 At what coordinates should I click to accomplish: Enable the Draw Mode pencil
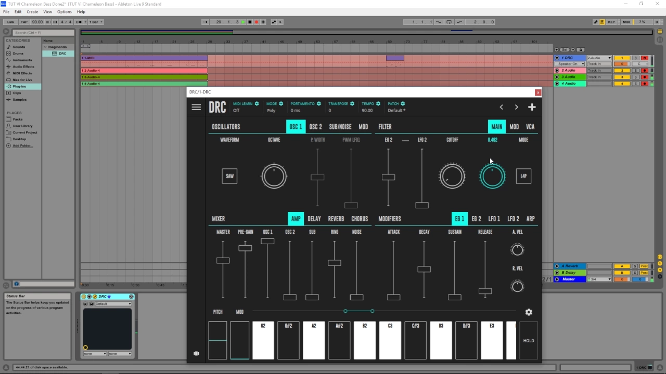click(596, 22)
